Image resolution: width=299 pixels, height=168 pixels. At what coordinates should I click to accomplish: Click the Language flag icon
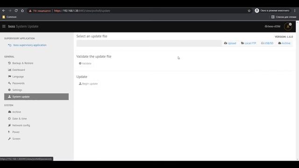(x=9, y=77)
